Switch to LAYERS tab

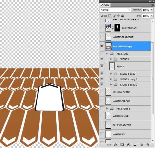tap(105, 5)
